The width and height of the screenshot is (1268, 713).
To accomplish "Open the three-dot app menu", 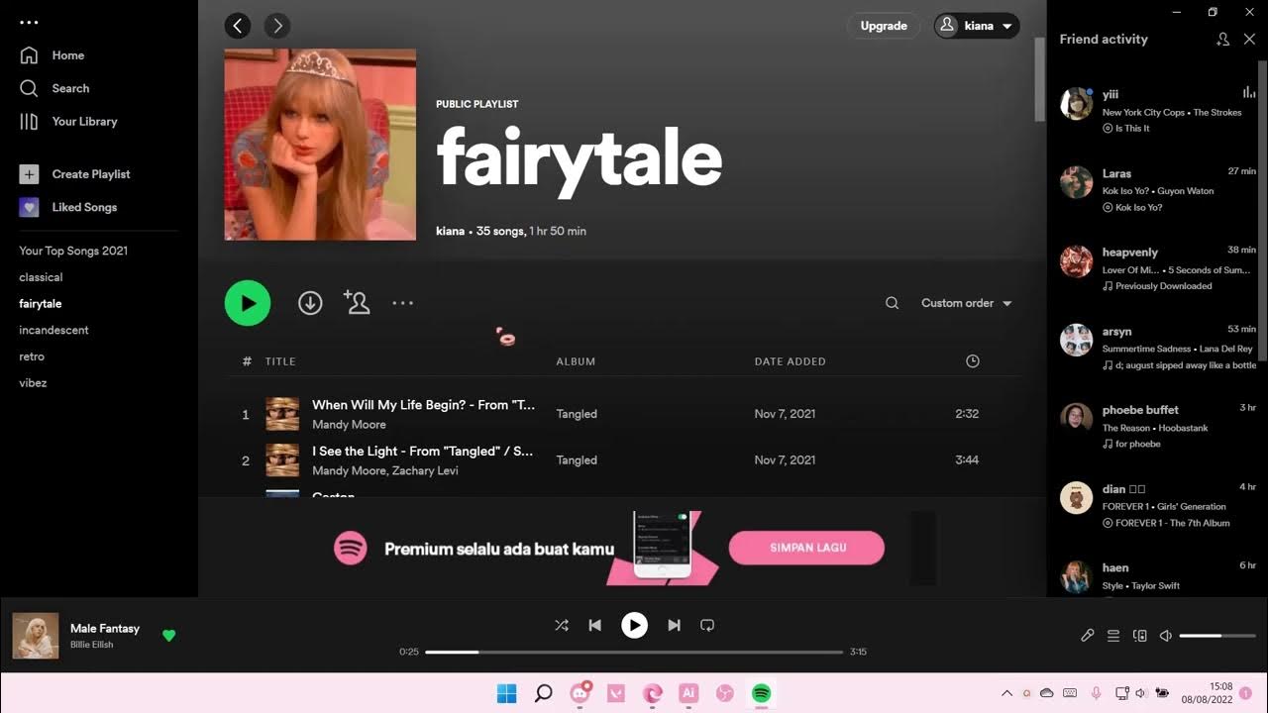I will (29, 22).
